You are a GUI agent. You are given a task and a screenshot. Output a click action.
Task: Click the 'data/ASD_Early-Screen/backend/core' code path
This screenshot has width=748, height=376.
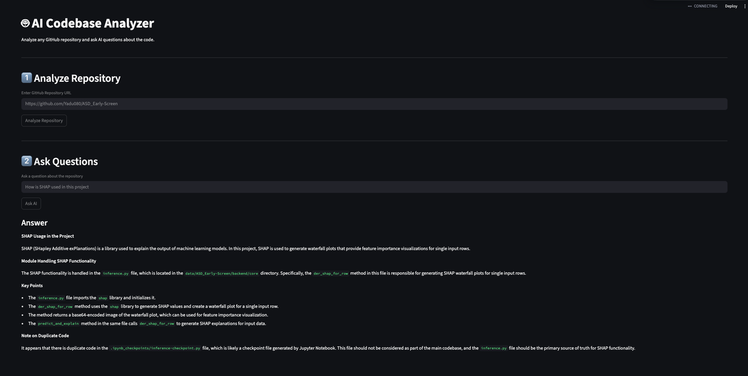[x=221, y=273]
